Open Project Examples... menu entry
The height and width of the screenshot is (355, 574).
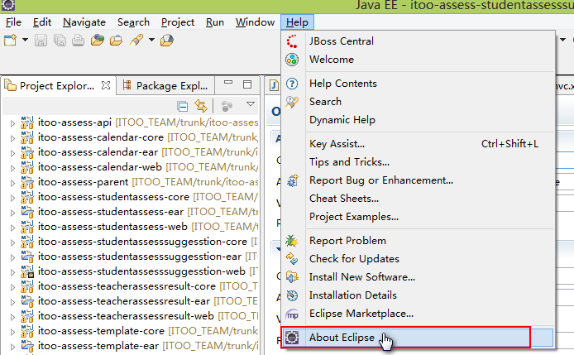tap(418, 217)
